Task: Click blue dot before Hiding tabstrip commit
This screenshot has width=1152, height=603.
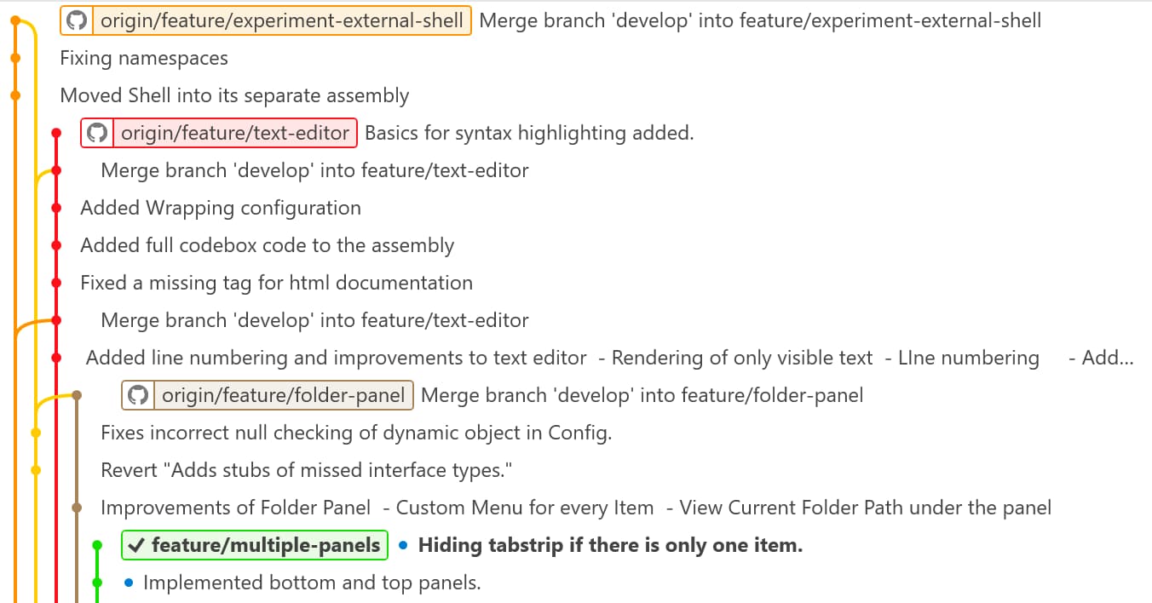Action: click(x=403, y=545)
